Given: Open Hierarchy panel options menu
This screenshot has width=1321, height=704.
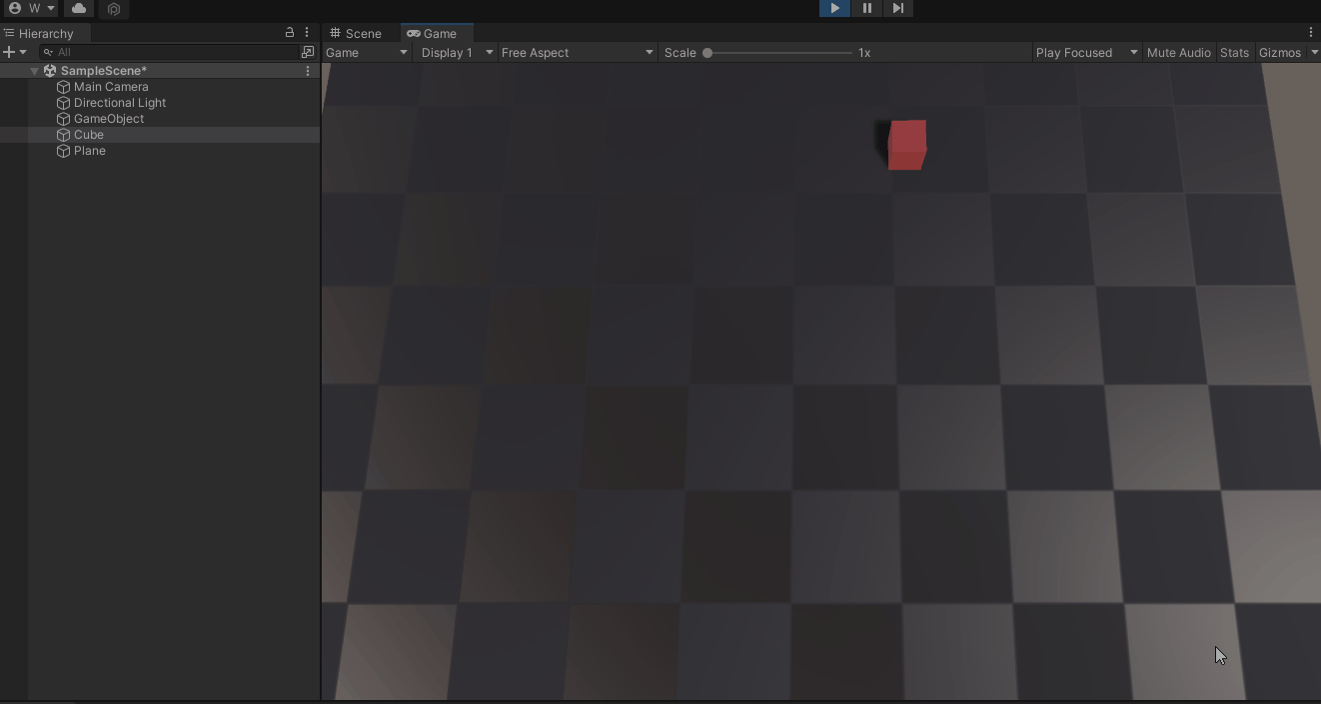Looking at the screenshot, I should pos(307,33).
